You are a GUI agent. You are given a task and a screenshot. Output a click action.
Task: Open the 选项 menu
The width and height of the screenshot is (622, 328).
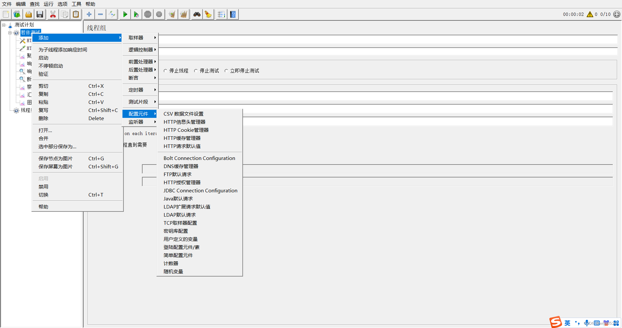pos(63,4)
